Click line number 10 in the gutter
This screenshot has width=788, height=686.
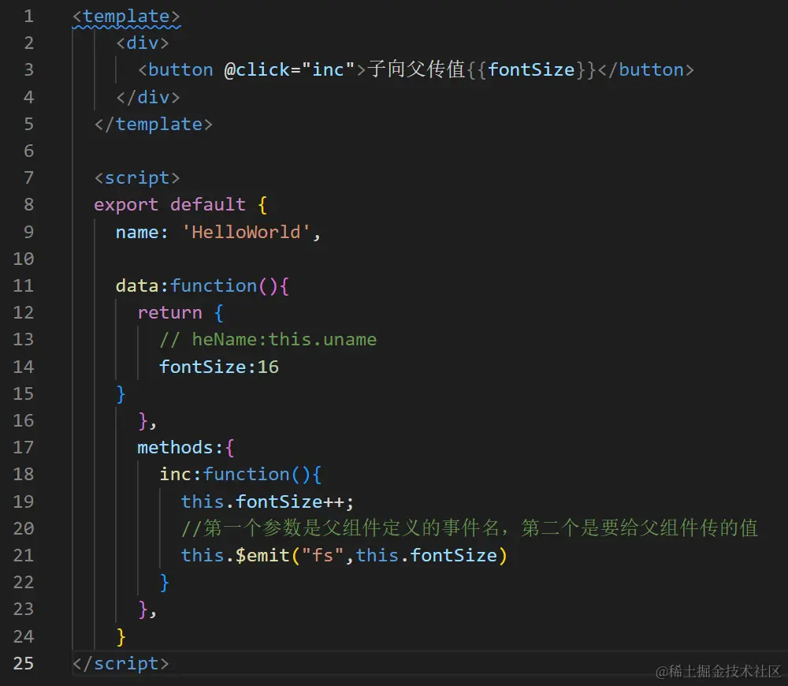point(23,259)
